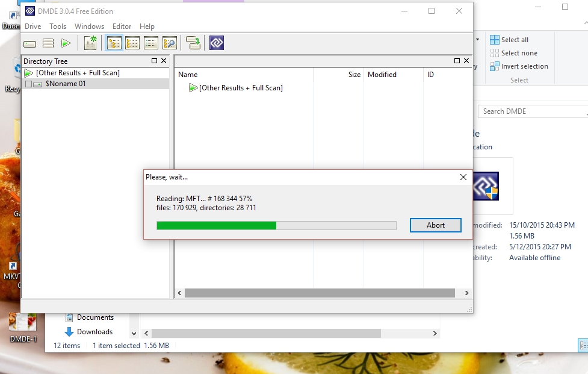Click the Explorer horizontal scrollbar thumb
This screenshot has height=374, width=588.
(266, 333)
